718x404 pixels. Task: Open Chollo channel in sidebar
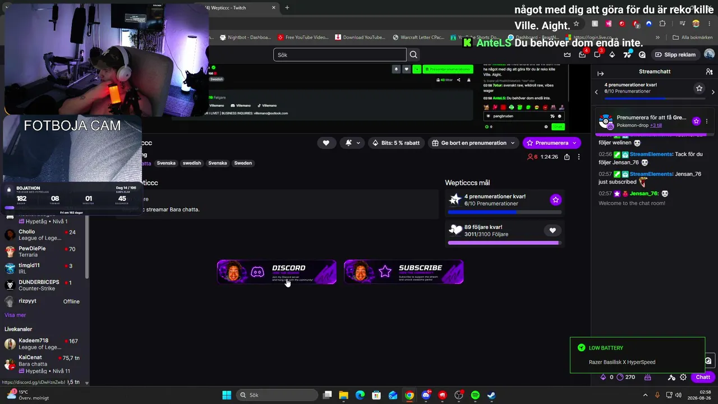point(43,235)
